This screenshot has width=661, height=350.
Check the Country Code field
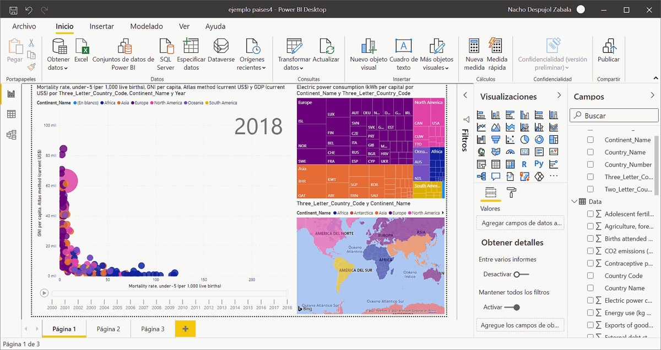tap(590, 276)
